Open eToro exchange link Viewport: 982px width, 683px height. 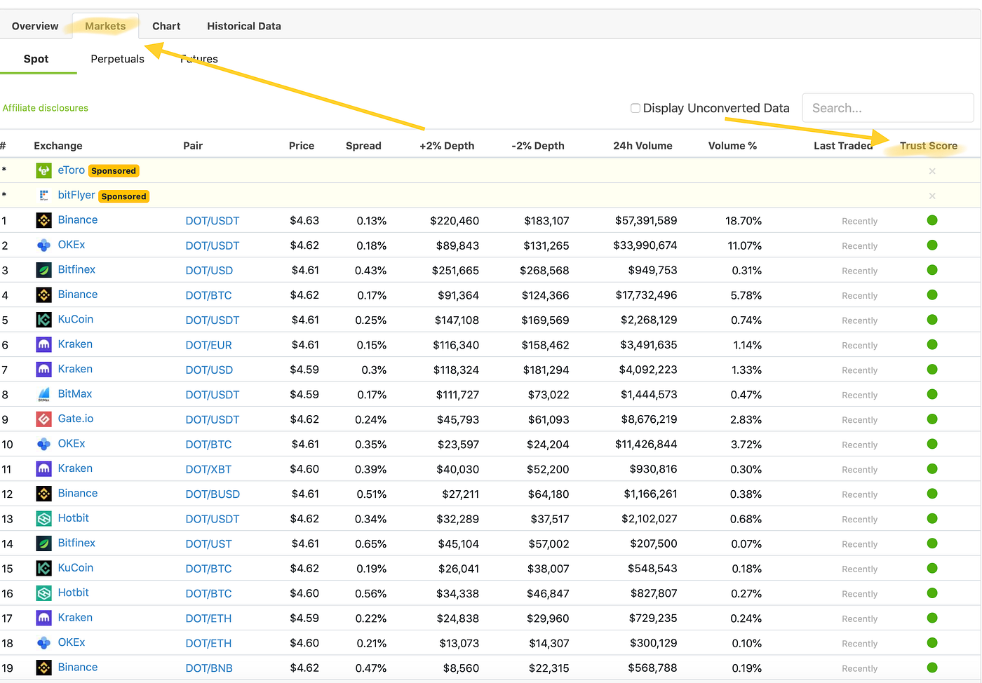72,170
